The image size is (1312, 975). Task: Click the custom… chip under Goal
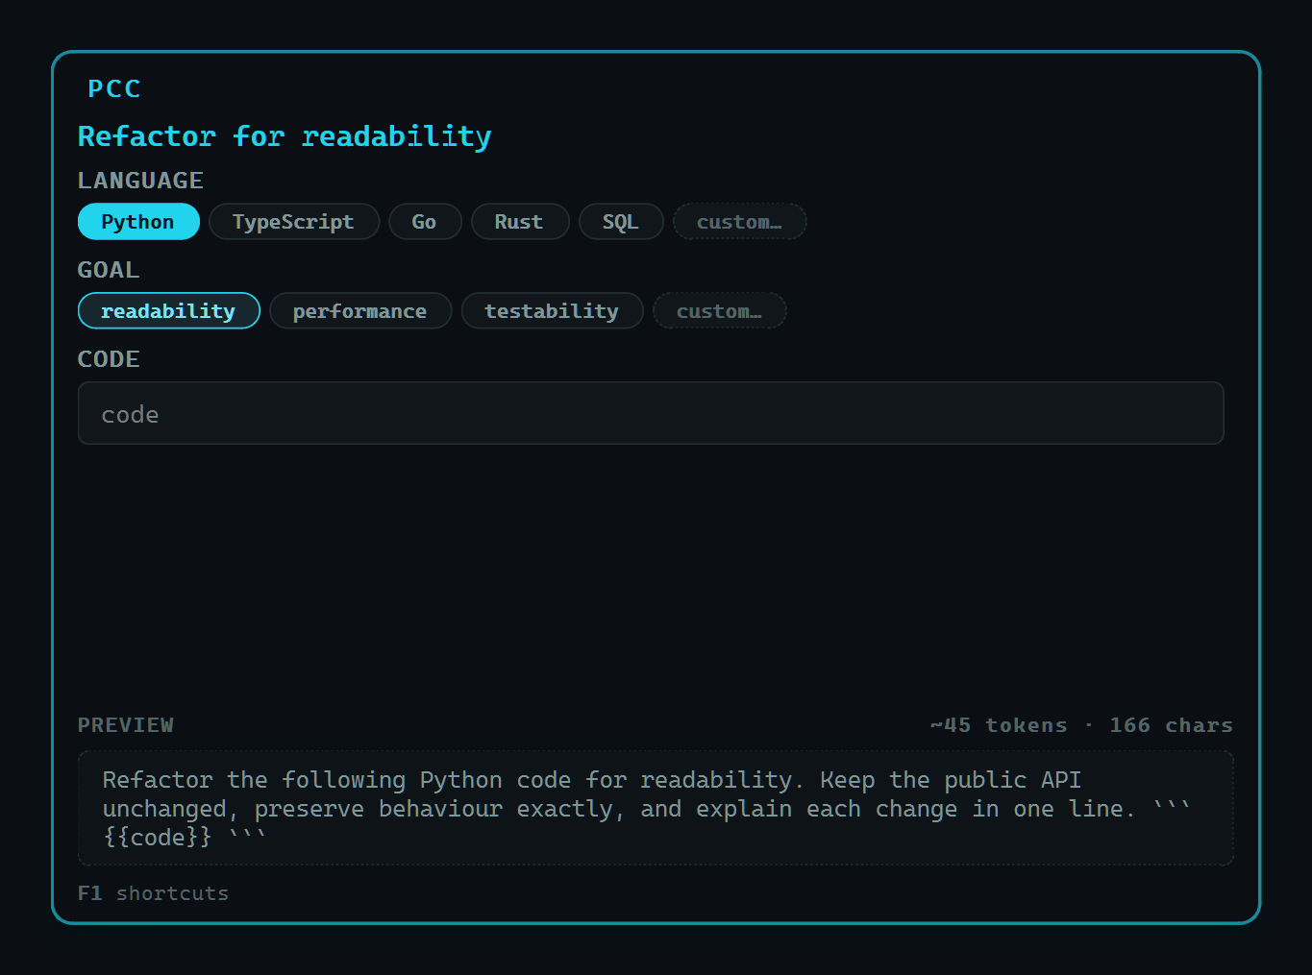(x=720, y=311)
